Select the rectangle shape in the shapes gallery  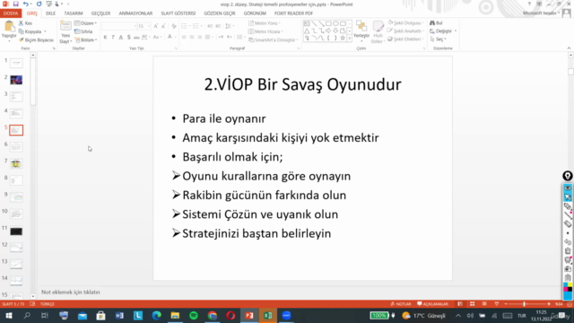[328, 24]
